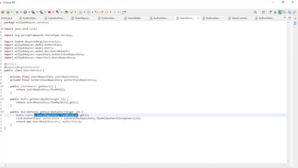Image resolution: width=298 pixels, height=168 pixels.
Task: Click the Open Type folder icon
Action: tap(66, 12)
